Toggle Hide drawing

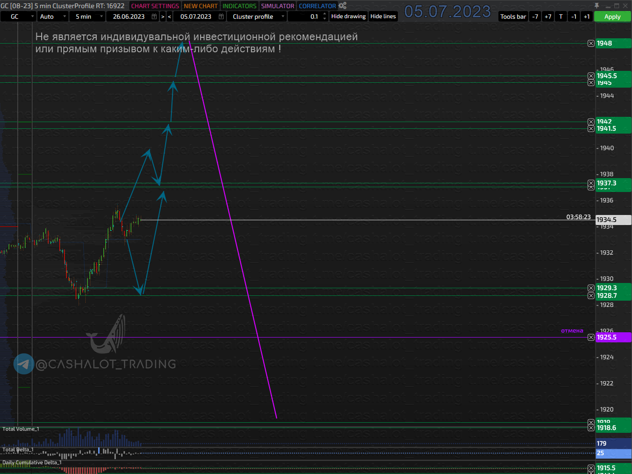click(x=349, y=16)
